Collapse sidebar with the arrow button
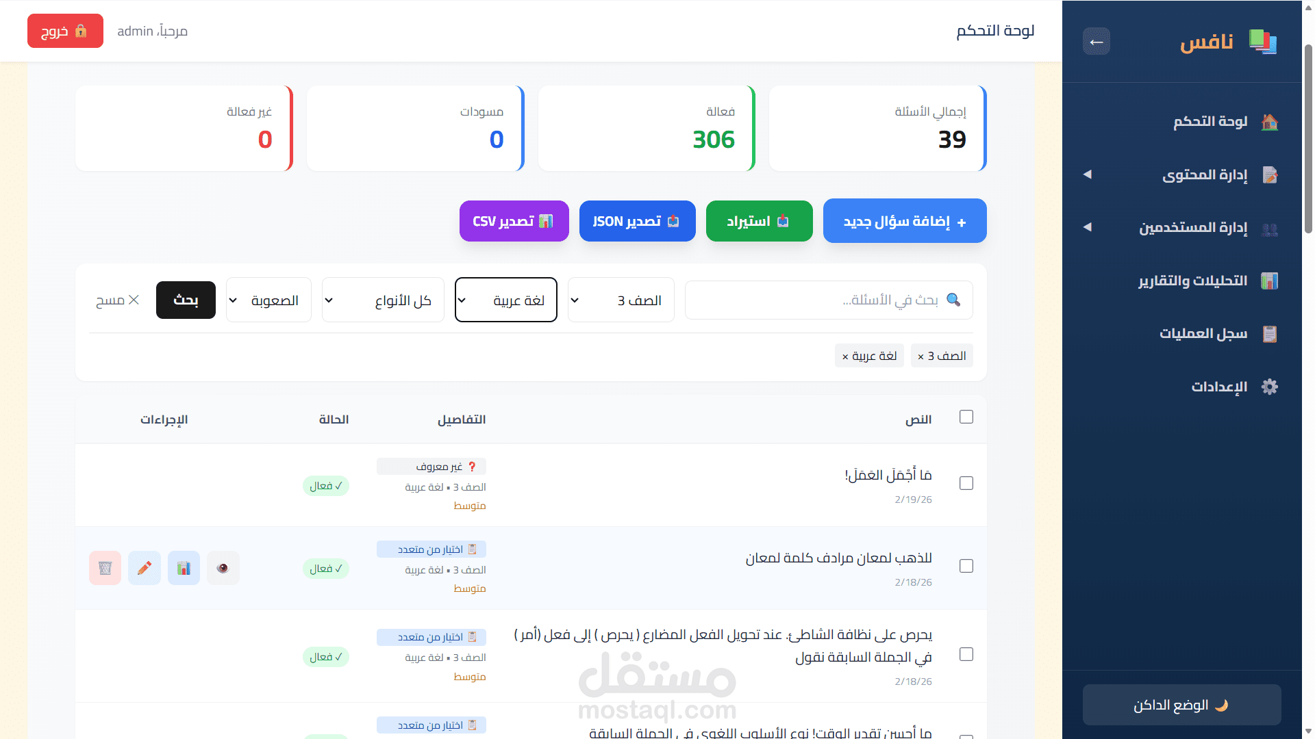 coord(1096,42)
